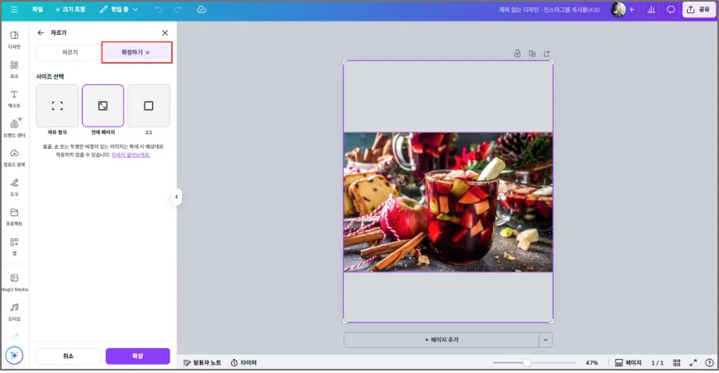Open the Magic Media panel
719x373 pixels.
pos(14,282)
